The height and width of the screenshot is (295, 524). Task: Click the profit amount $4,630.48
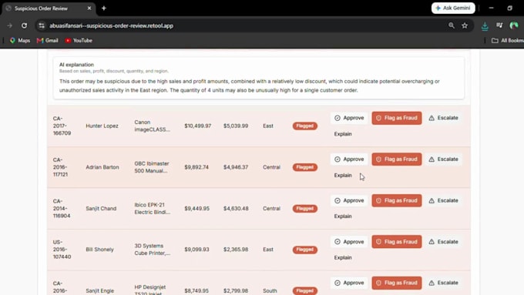click(236, 209)
